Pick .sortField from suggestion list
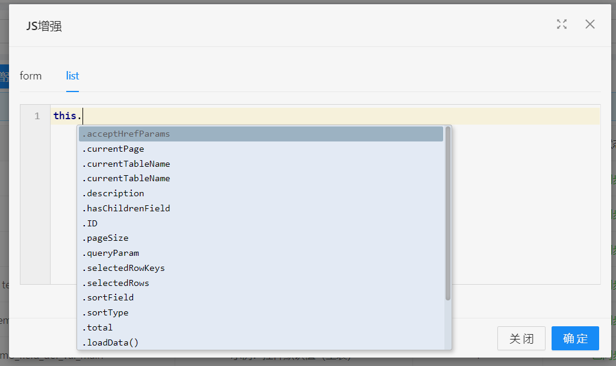Image resolution: width=616 pixels, height=366 pixels. (x=261, y=297)
